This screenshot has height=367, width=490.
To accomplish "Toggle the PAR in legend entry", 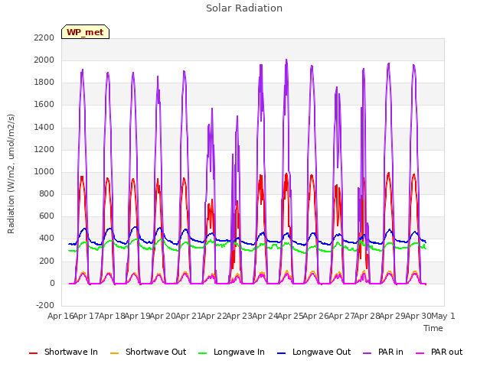I will 383,352.
